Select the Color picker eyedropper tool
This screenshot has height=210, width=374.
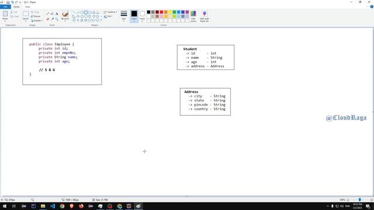52,19
